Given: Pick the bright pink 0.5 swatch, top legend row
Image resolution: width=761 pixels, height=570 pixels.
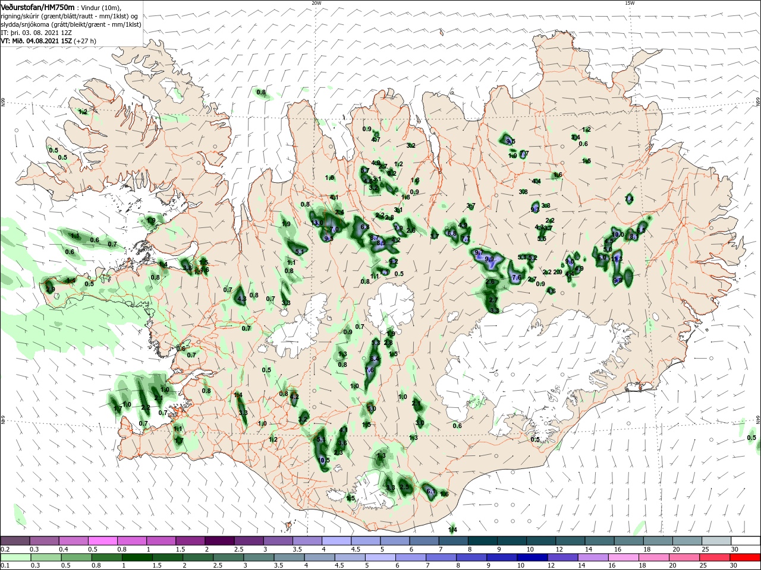Looking at the screenshot, I should point(103,541).
